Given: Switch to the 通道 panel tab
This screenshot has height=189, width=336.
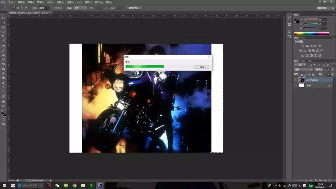Looking at the screenshot, I should coord(303,61).
